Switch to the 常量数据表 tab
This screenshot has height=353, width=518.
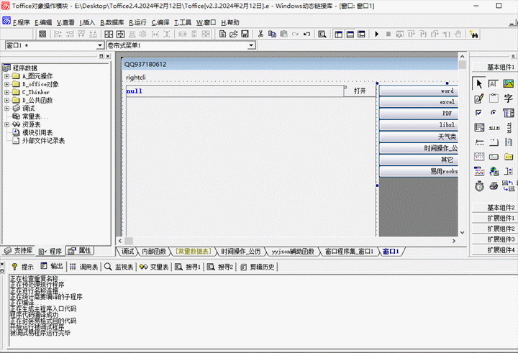193,252
